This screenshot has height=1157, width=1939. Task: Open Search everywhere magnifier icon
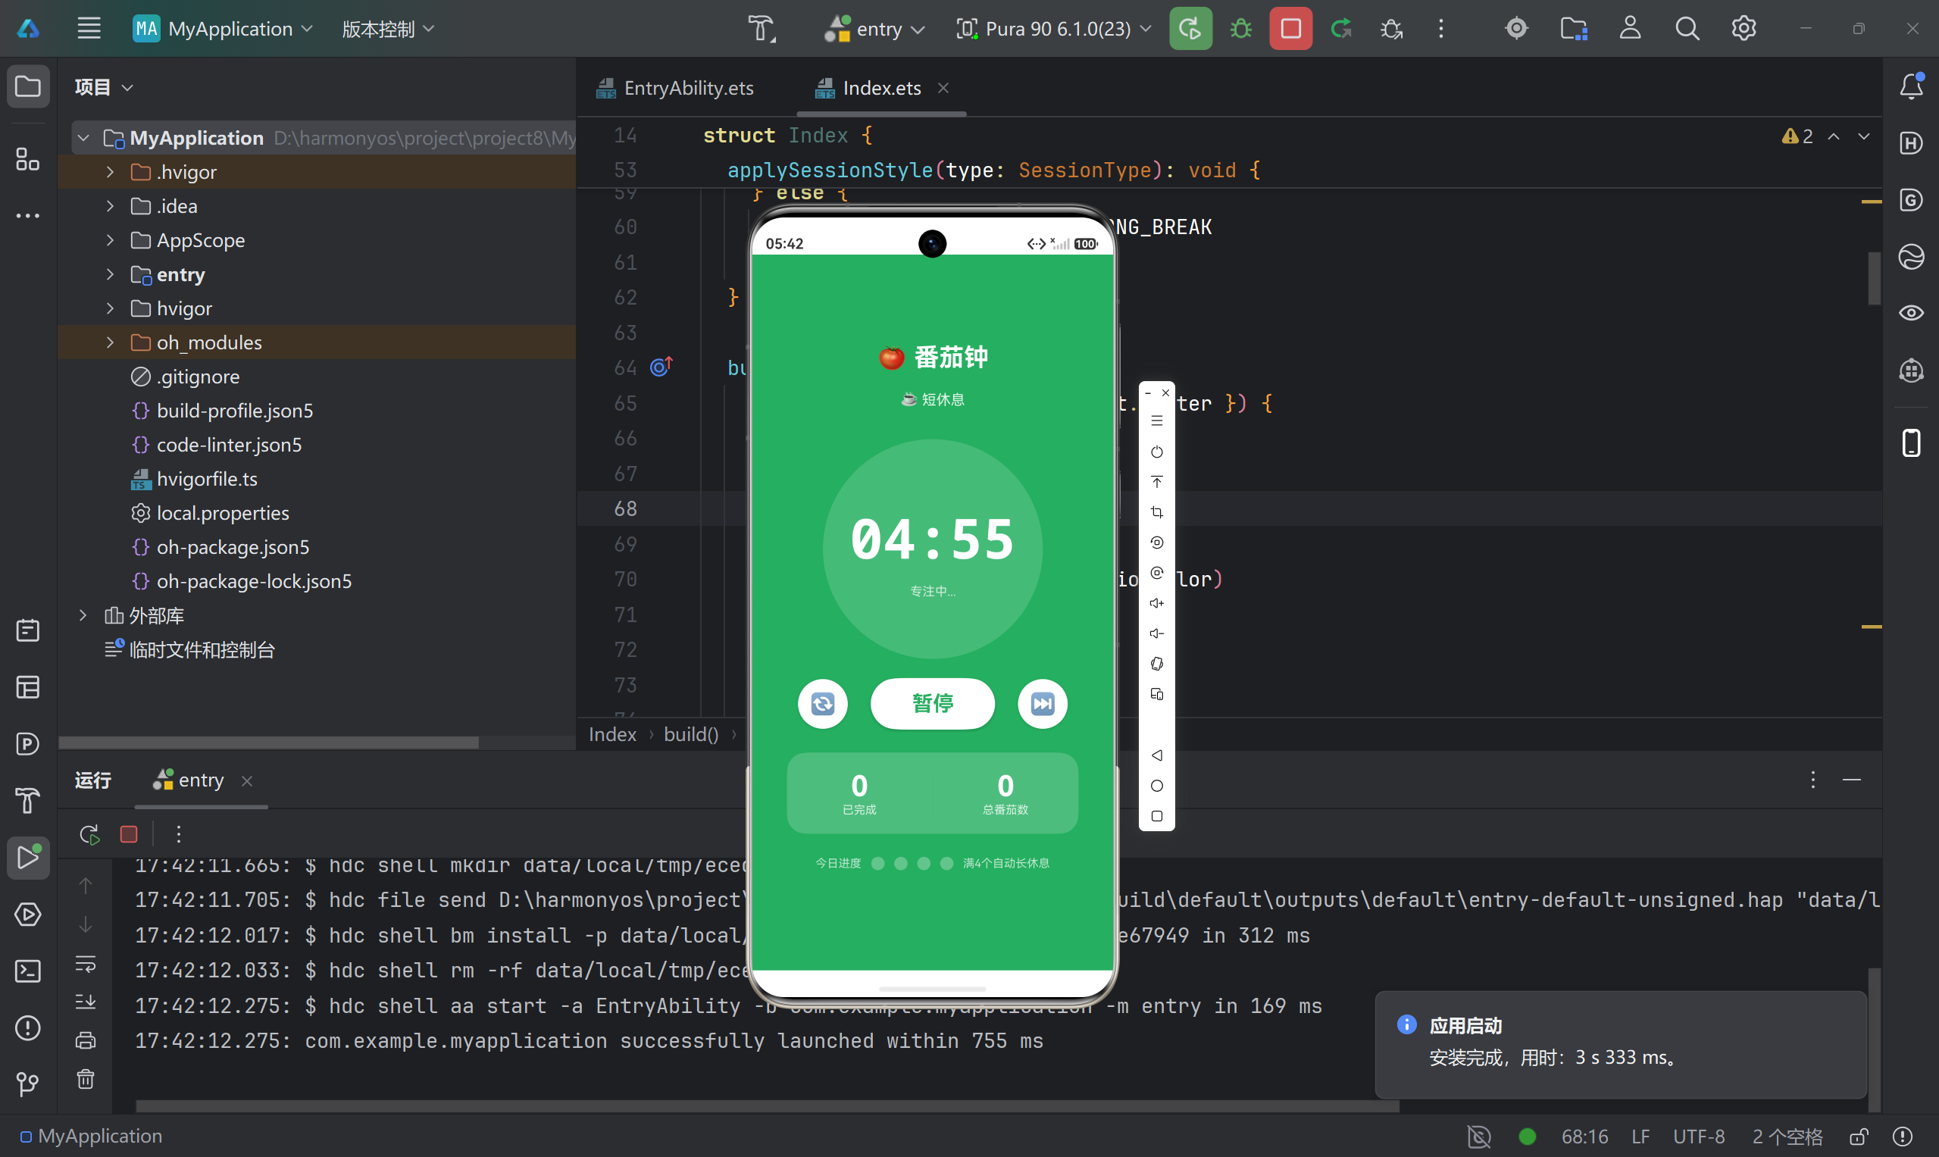1687,29
